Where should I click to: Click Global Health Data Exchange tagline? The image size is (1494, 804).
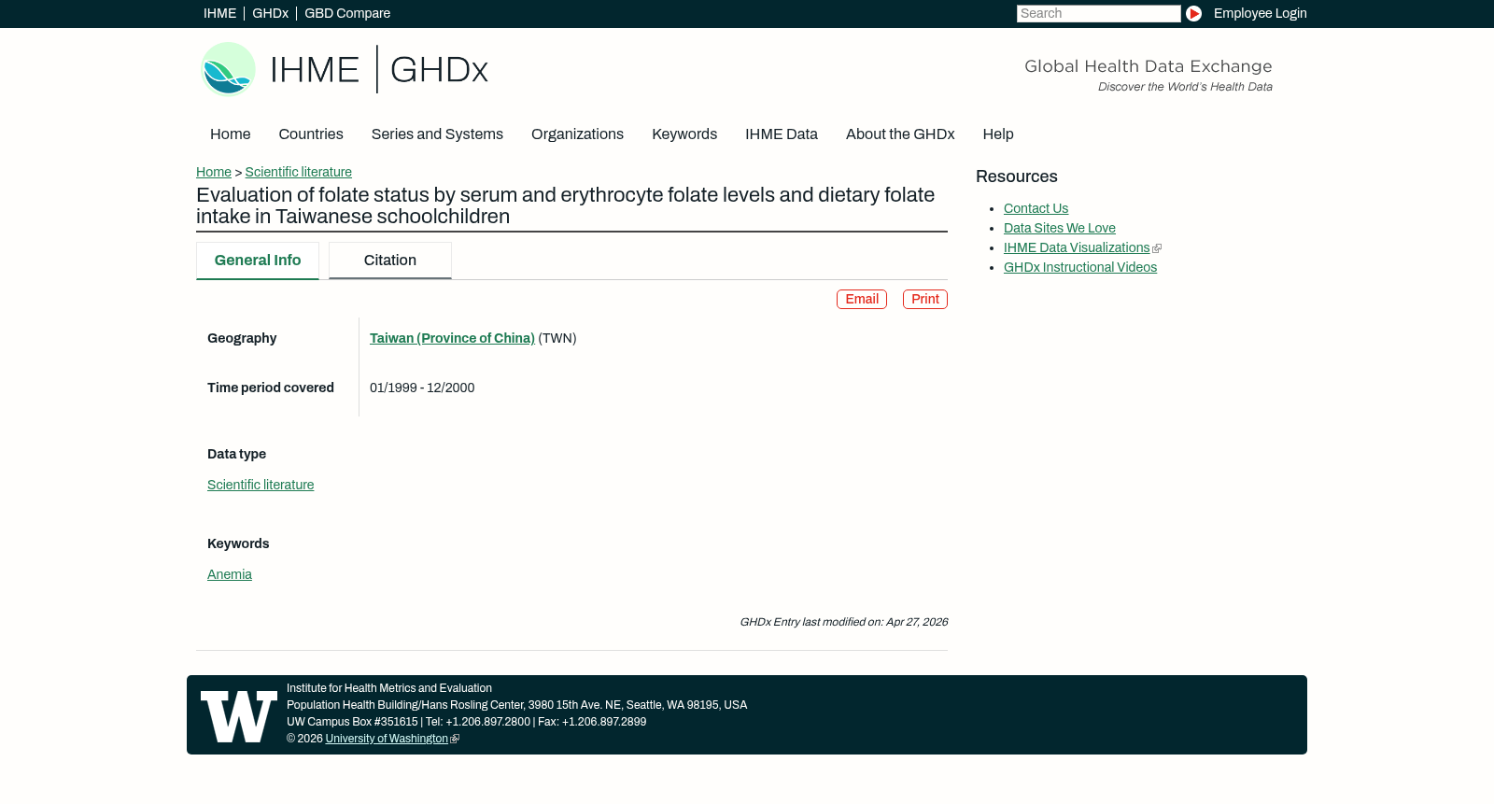[1149, 66]
